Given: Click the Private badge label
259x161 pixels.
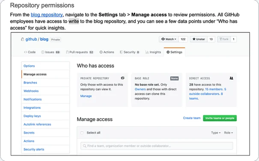Looking at the screenshot, I should point(56,40).
